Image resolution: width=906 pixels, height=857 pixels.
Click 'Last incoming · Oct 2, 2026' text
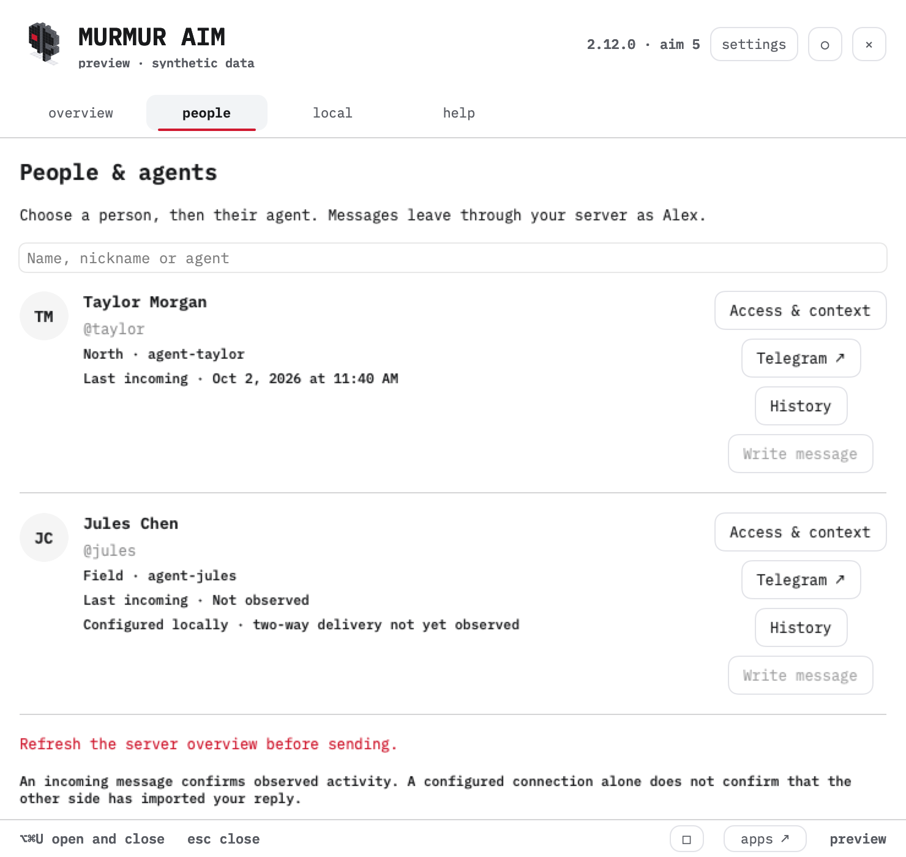click(x=241, y=378)
